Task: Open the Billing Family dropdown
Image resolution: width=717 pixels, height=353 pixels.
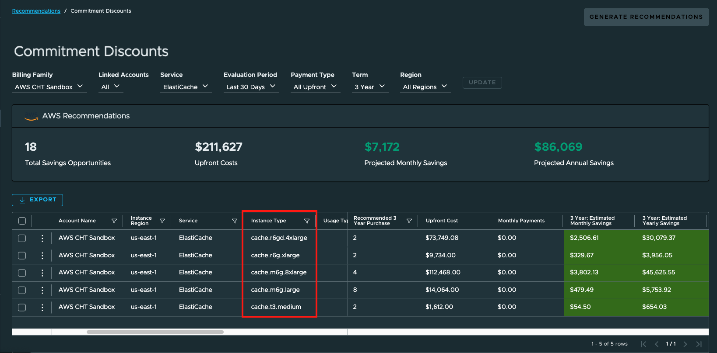Action: click(x=49, y=87)
